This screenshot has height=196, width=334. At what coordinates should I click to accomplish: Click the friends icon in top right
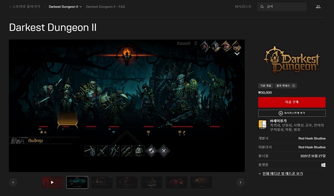tap(318, 7)
